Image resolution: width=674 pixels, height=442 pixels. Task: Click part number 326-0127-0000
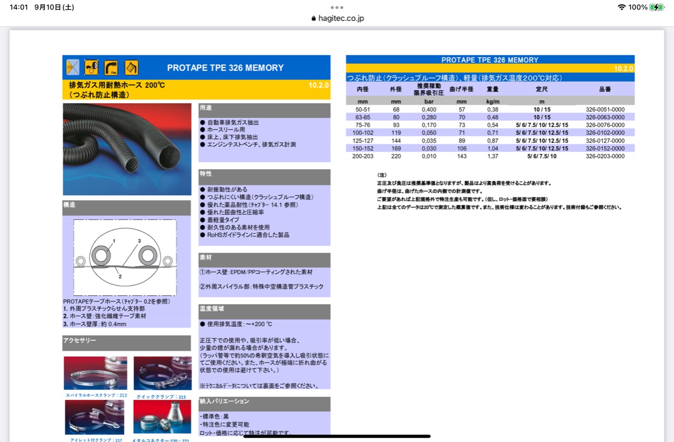pos(605,141)
